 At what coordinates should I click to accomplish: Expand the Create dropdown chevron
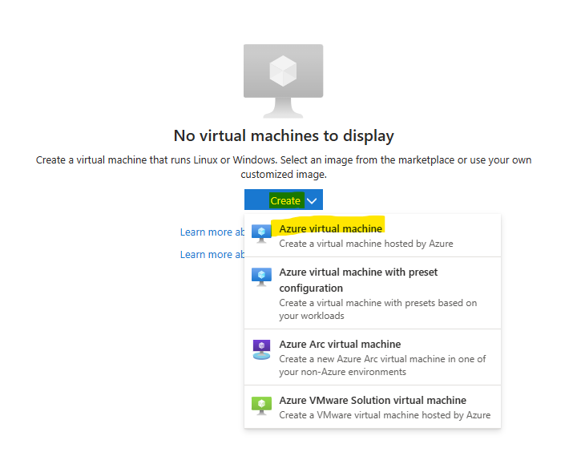pyautogui.click(x=312, y=200)
